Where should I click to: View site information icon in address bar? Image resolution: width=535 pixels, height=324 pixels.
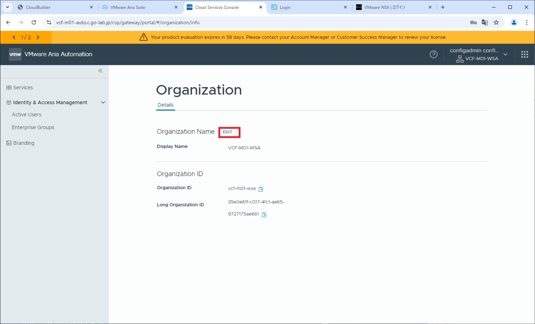click(x=49, y=22)
